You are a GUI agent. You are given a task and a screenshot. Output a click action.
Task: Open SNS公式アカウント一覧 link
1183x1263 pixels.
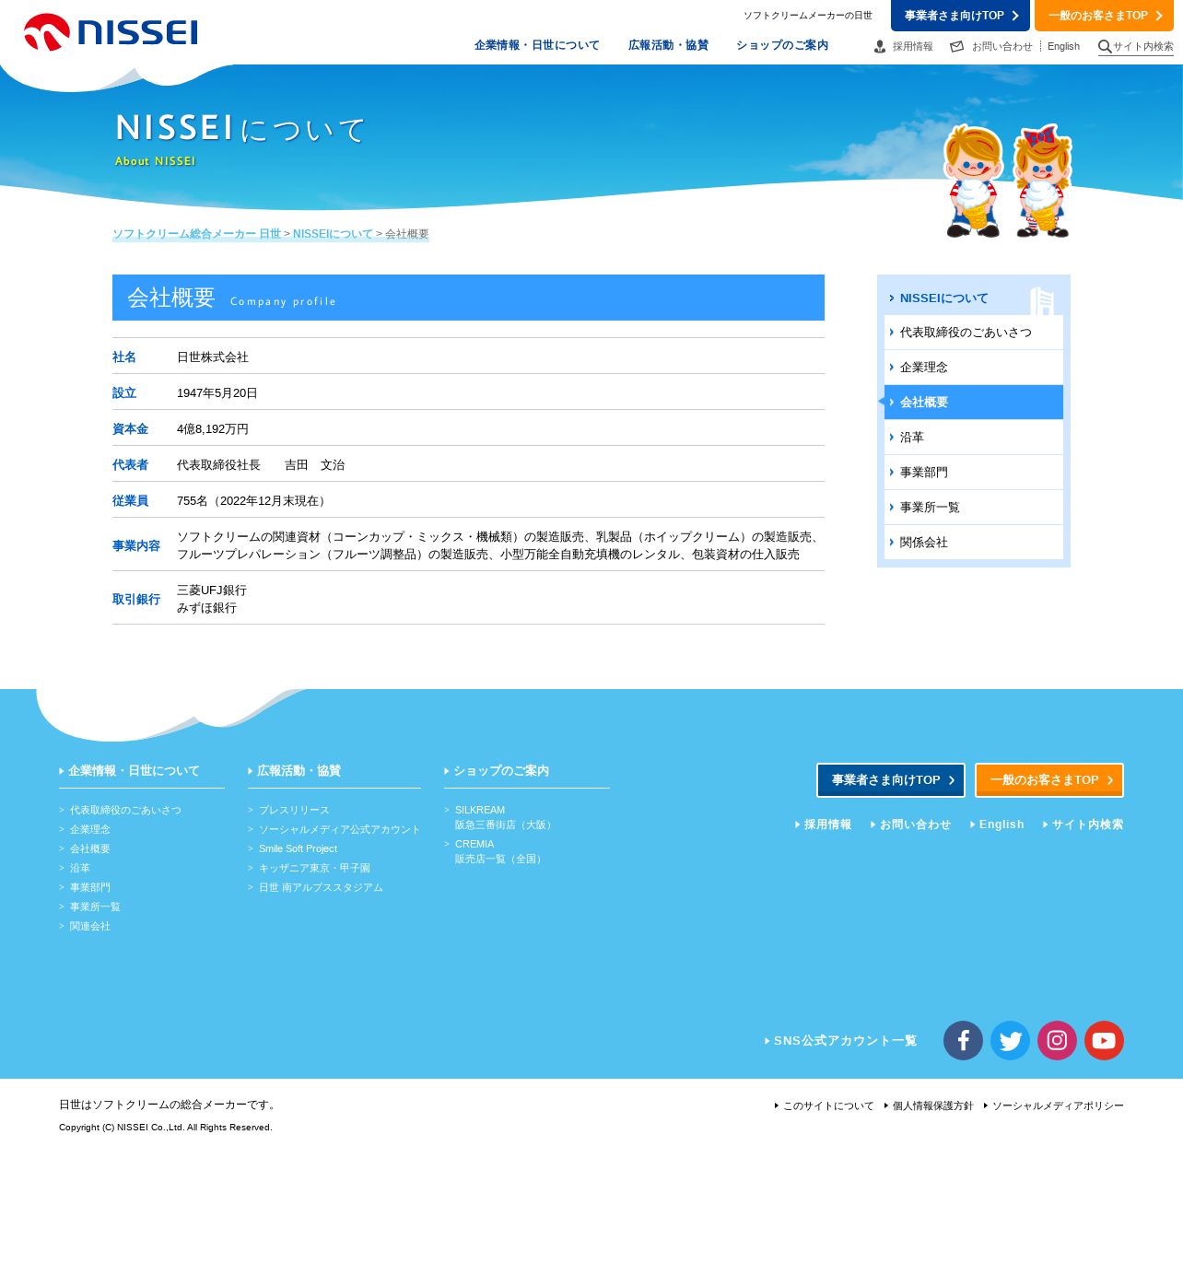(844, 1041)
